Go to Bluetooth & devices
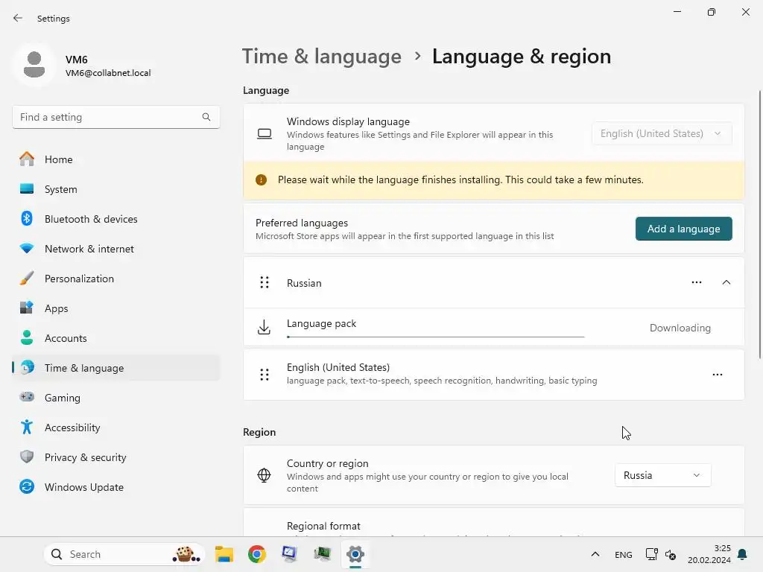 coord(115,219)
